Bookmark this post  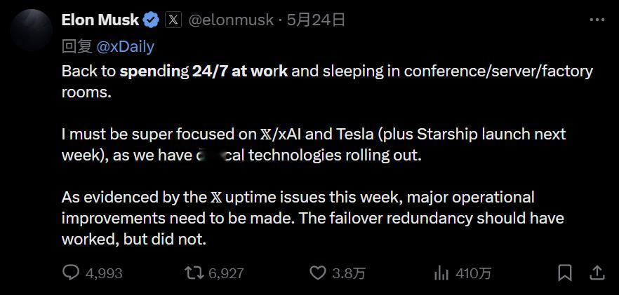click(565, 273)
